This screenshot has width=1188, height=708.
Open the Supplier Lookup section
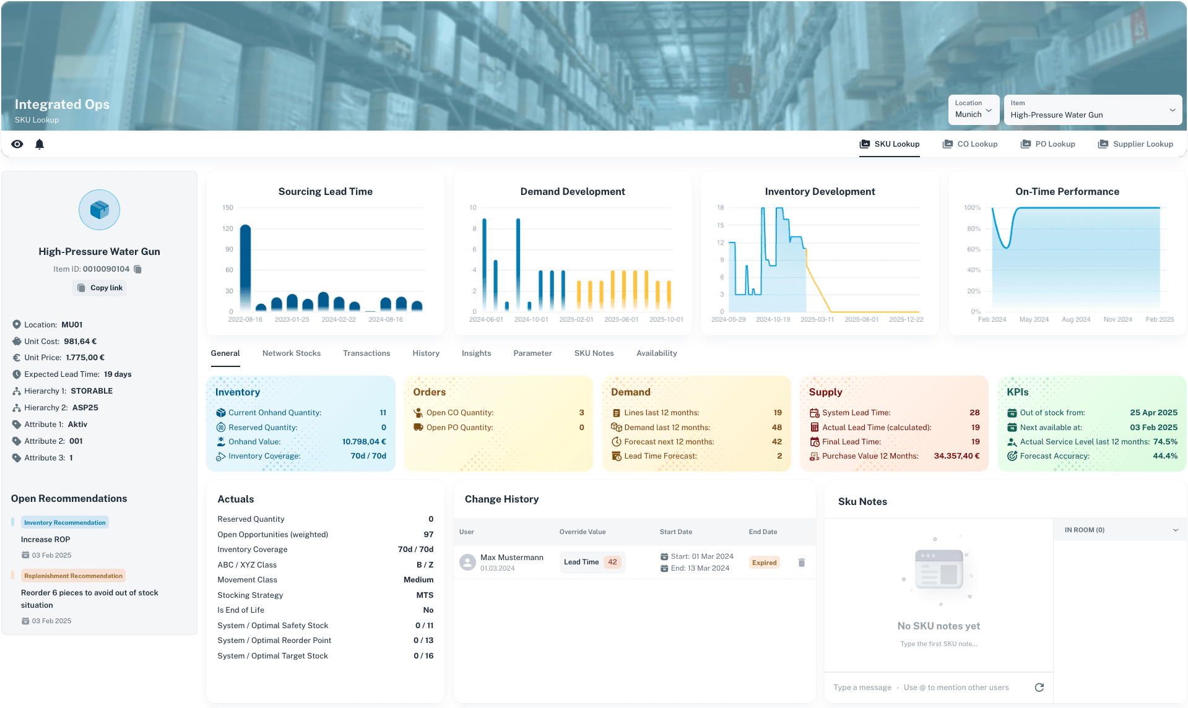[x=1135, y=144]
